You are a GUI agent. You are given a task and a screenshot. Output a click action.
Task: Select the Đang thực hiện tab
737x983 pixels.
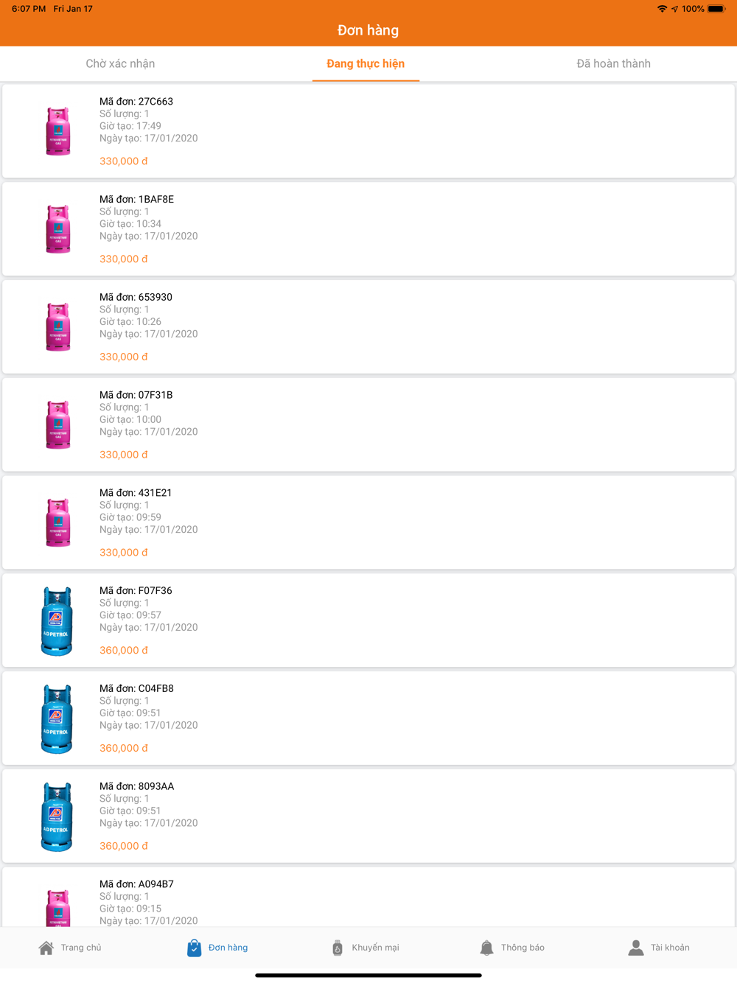[x=366, y=63]
